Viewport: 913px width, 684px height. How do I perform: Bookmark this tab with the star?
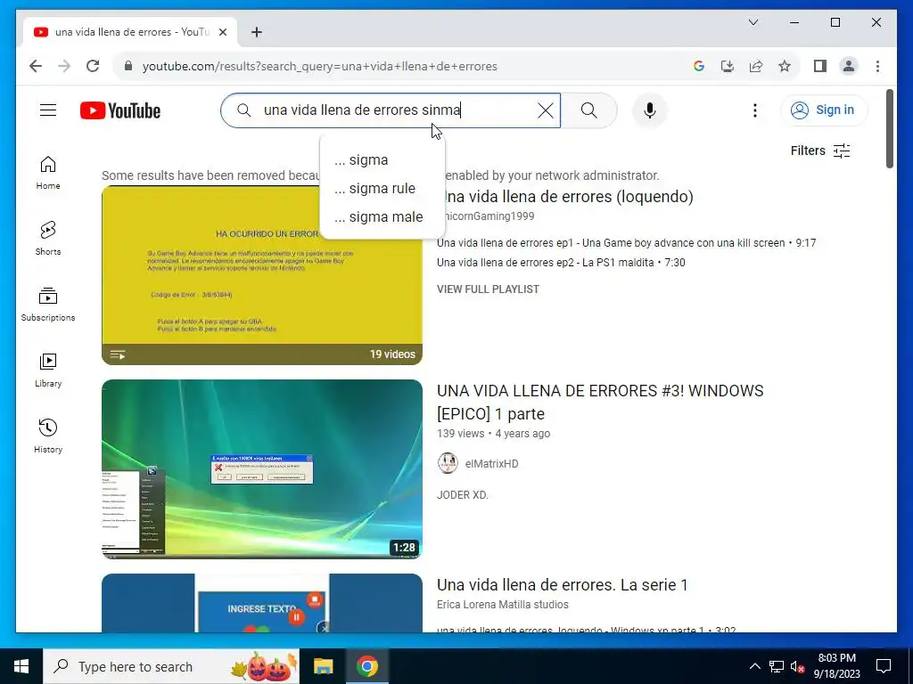[x=785, y=66]
